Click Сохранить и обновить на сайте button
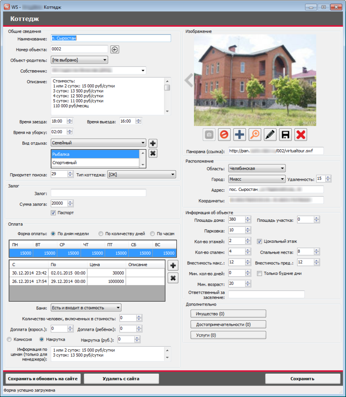 [43, 379]
